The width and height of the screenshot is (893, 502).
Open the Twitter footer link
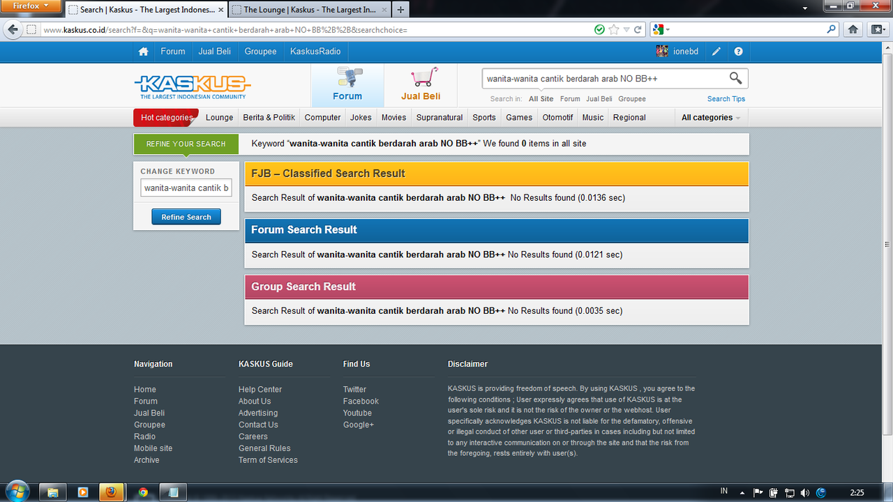point(354,390)
